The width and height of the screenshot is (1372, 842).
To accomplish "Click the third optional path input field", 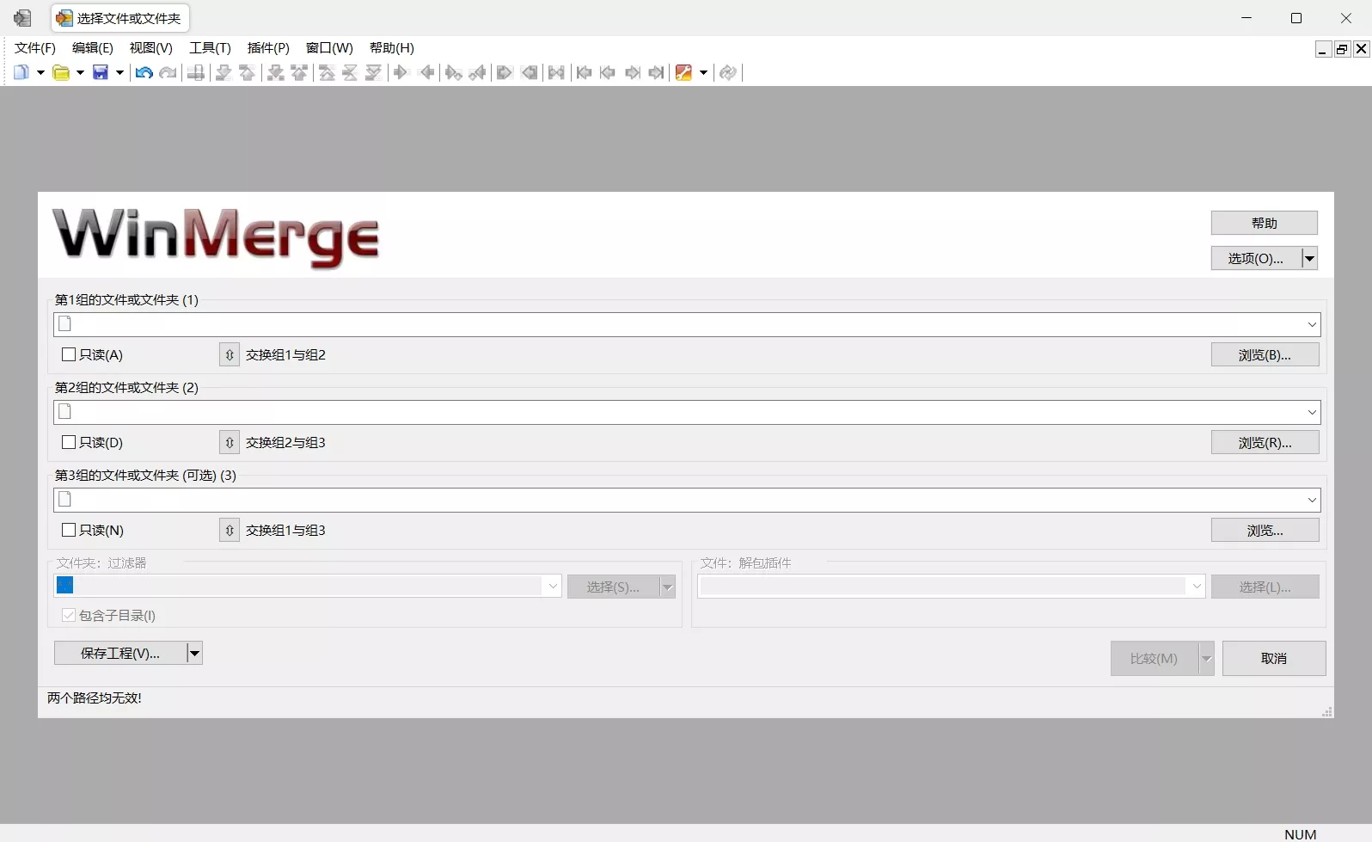I will (x=687, y=500).
